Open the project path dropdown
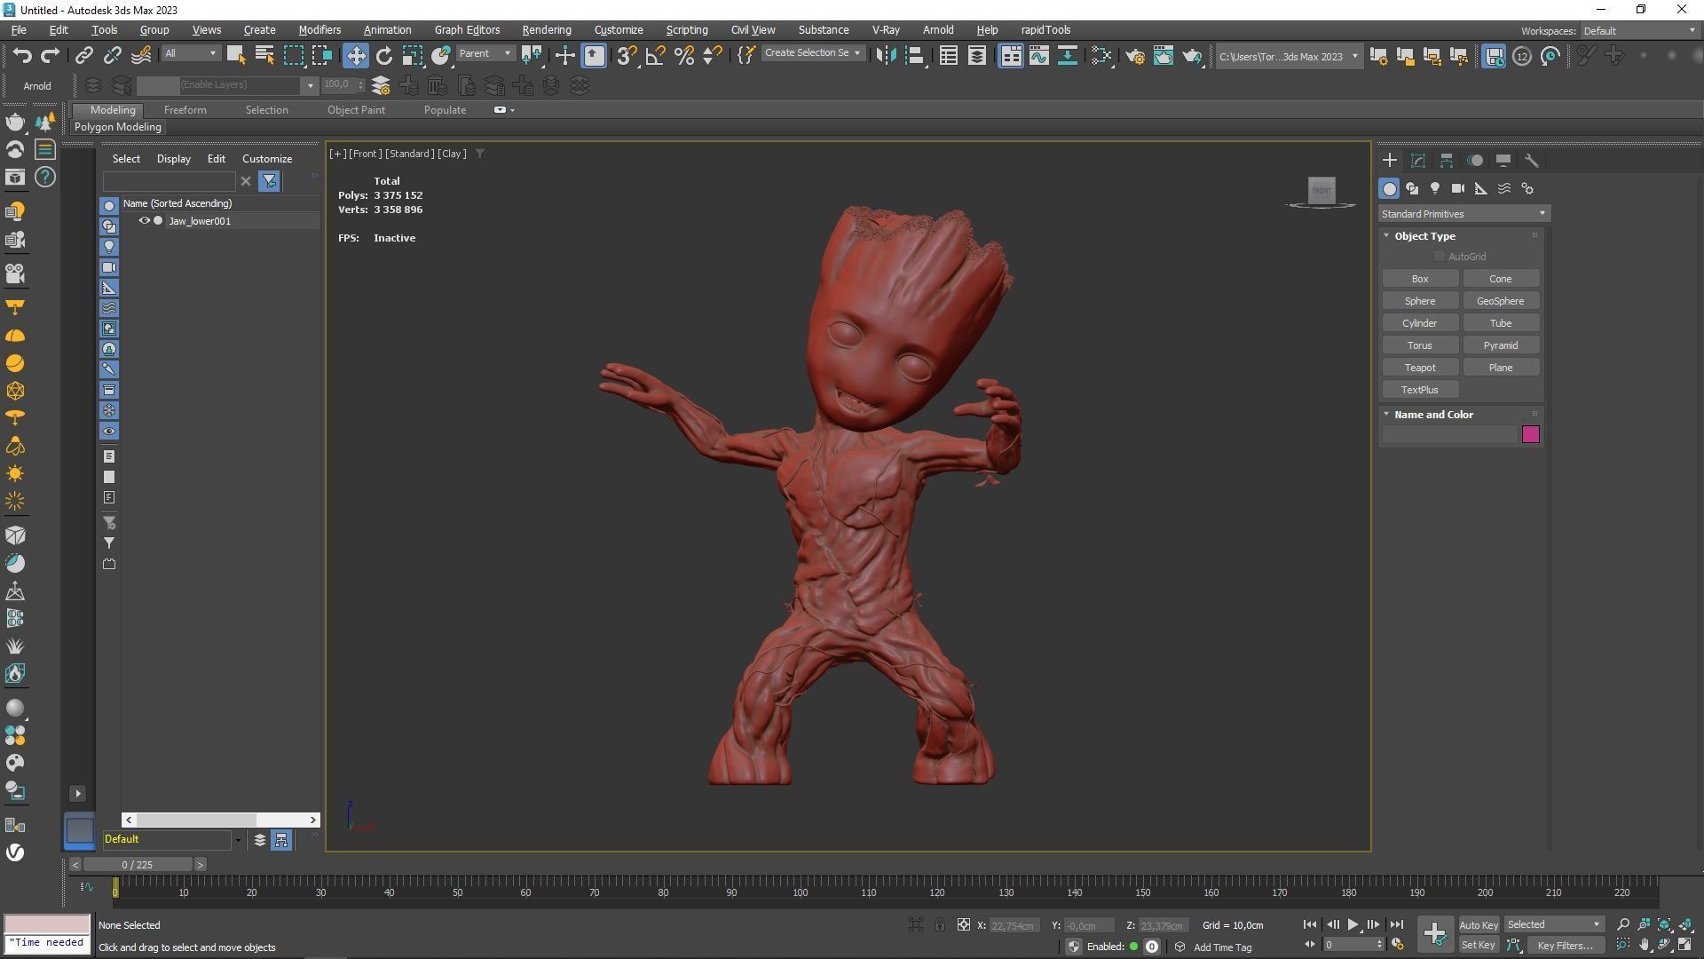Viewport: 1704px width, 959px height. 1288,57
